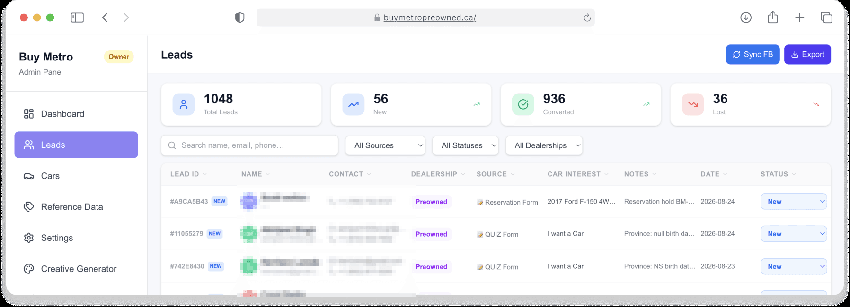Click the avatar of lead #742E8430
Viewport: 850px width, 307px height.
pos(248,266)
